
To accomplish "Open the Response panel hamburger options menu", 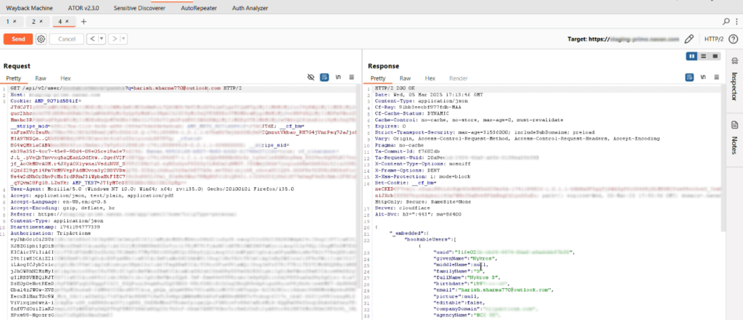I will click(716, 78).
